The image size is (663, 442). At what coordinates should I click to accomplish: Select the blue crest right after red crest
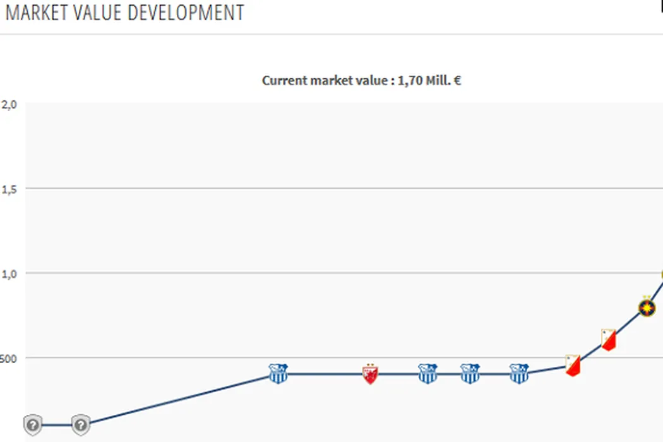(427, 373)
